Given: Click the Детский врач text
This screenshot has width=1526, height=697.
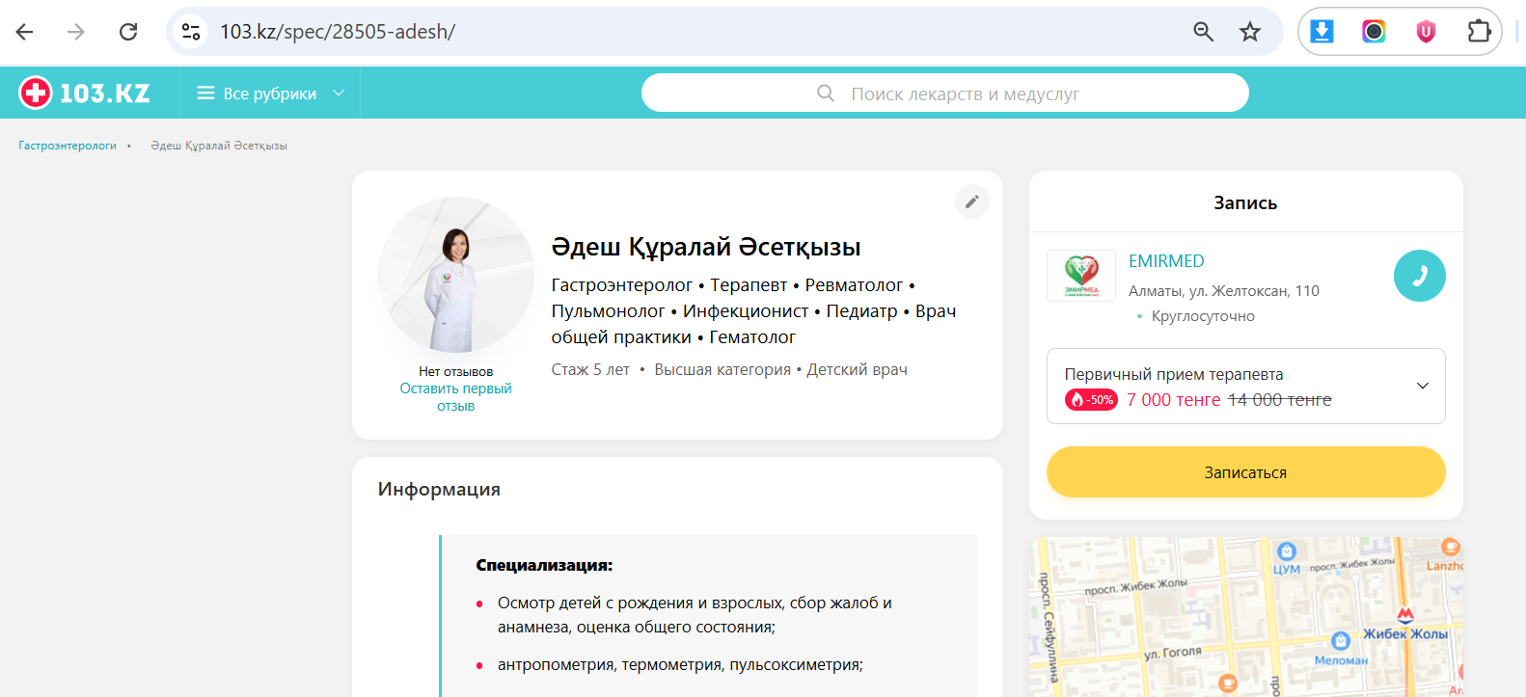Looking at the screenshot, I should (858, 370).
